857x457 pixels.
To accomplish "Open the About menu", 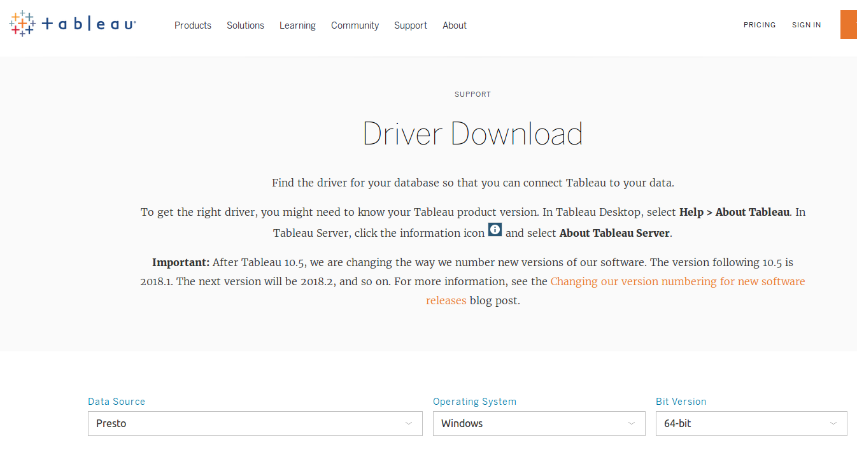I will (x=455, y=25).
